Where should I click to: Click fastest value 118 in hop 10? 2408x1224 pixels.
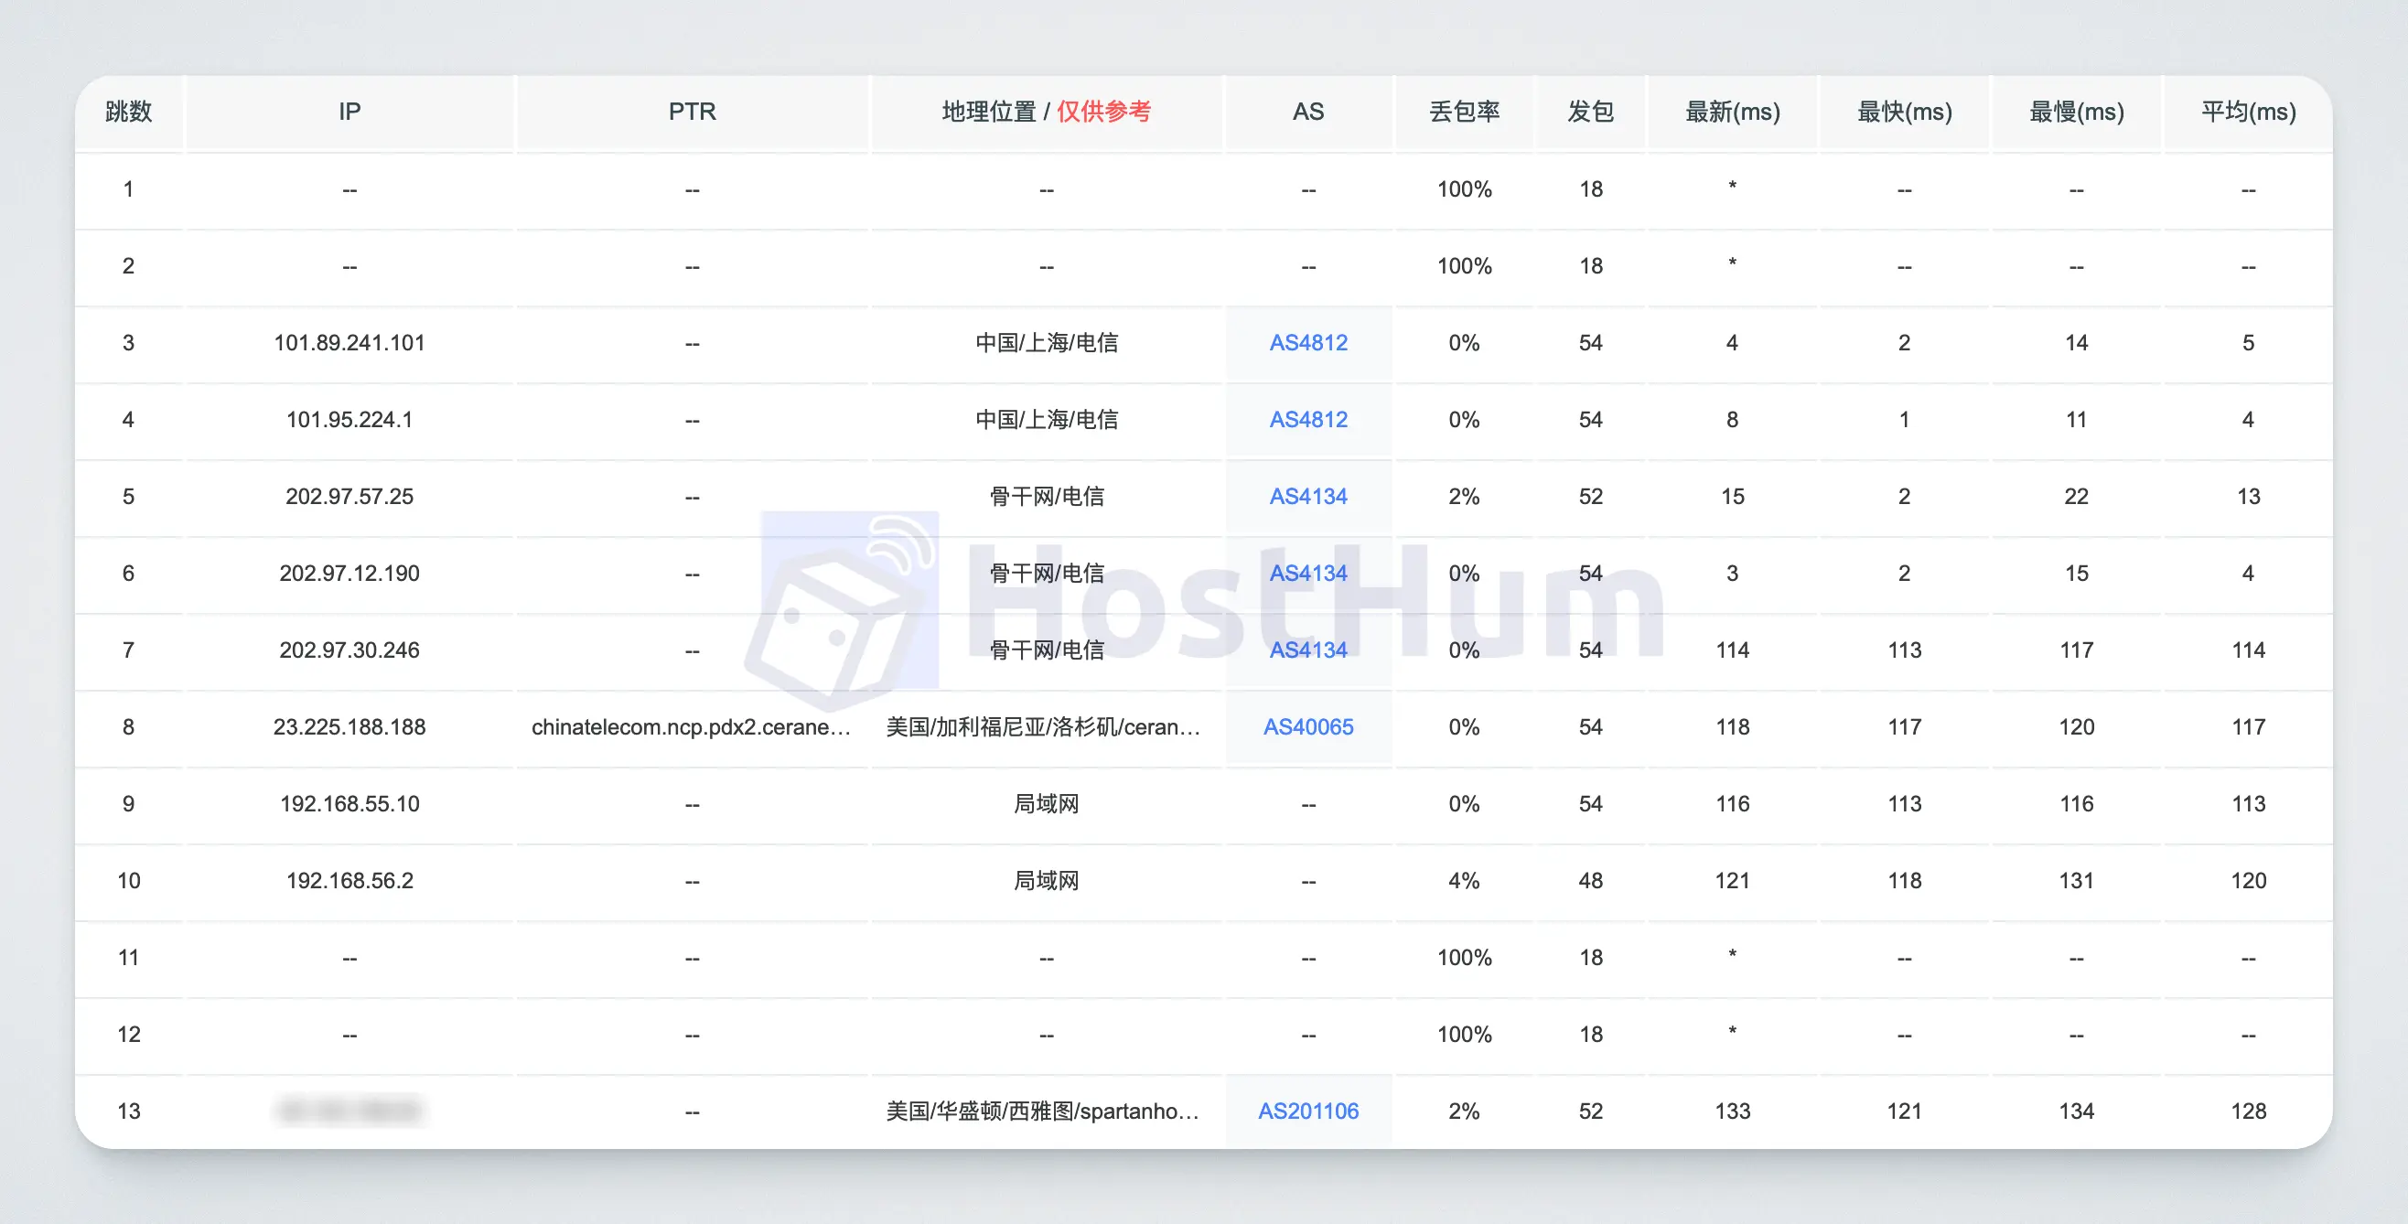point(1904,880)
